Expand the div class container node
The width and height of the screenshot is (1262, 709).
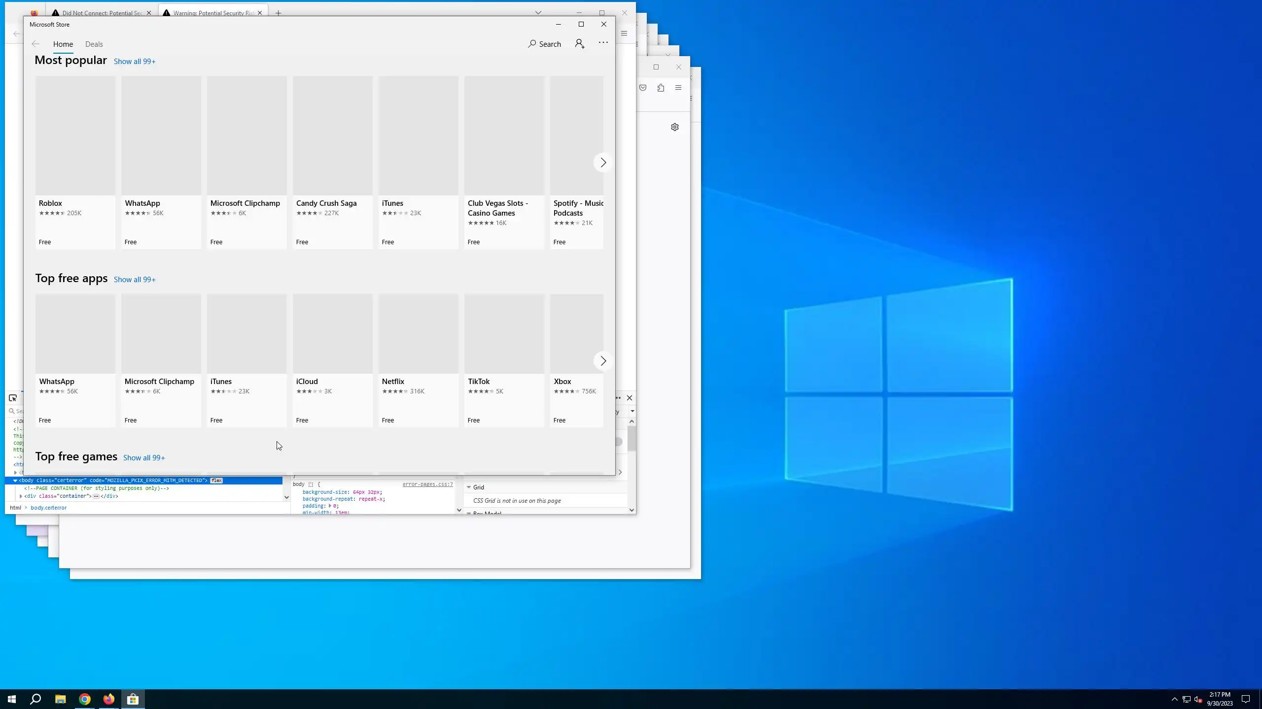click(x=21, y=496)
